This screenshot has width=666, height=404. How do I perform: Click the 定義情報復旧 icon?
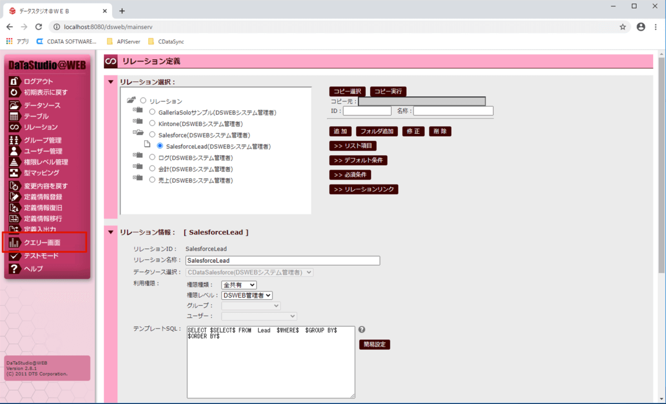(14, 208)
